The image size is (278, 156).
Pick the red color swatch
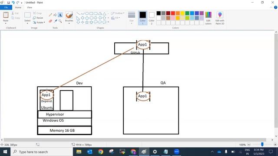pyautogui.click(x=173, y=13)
